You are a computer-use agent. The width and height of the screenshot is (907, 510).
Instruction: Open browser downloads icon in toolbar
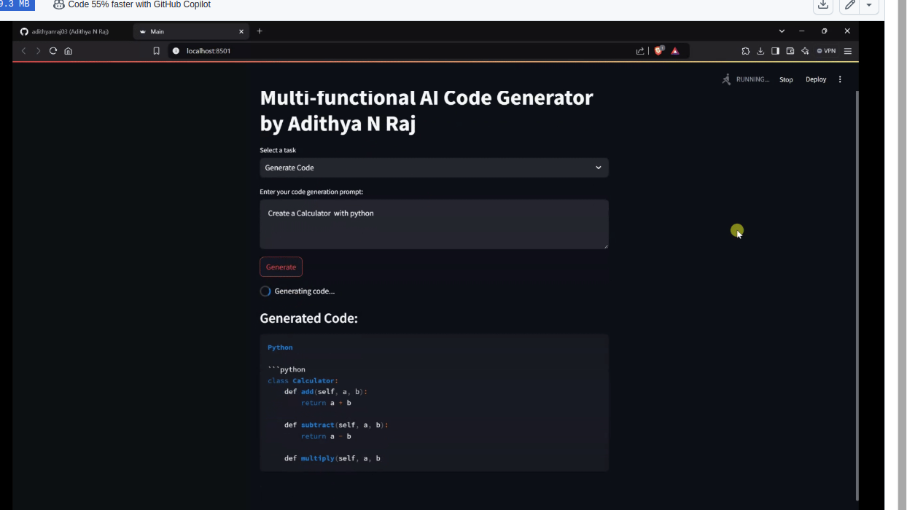[760, 51]
